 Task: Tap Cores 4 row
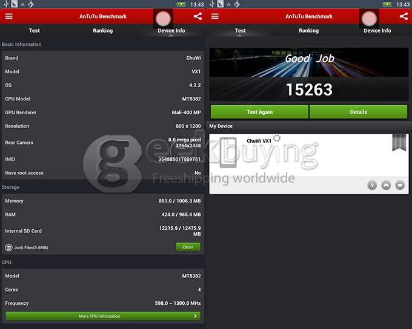pos(103,290)
